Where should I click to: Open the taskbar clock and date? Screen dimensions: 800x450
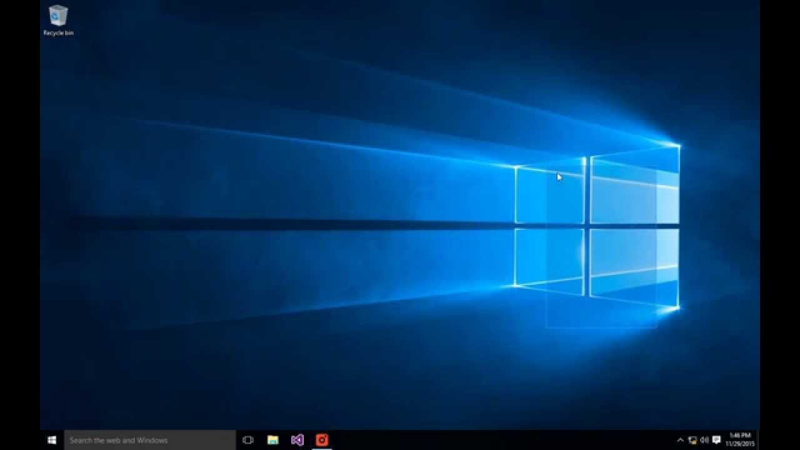[740, 440]
